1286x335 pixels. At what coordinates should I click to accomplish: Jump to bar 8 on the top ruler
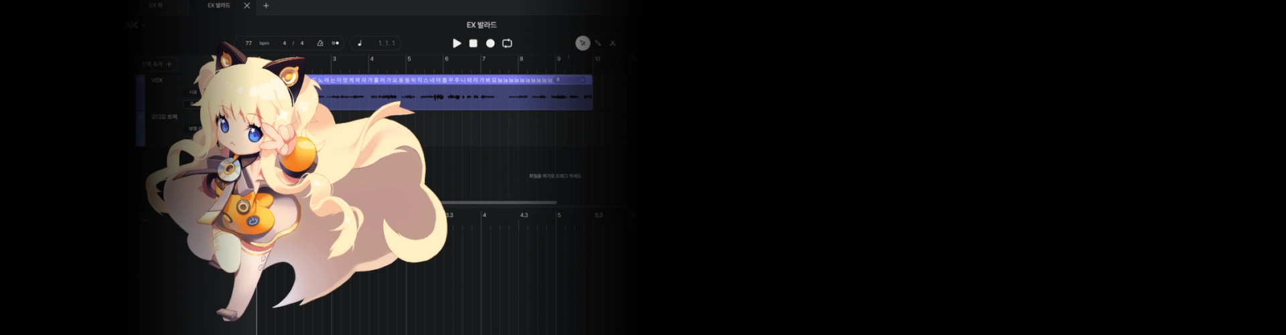coord(521,59)
